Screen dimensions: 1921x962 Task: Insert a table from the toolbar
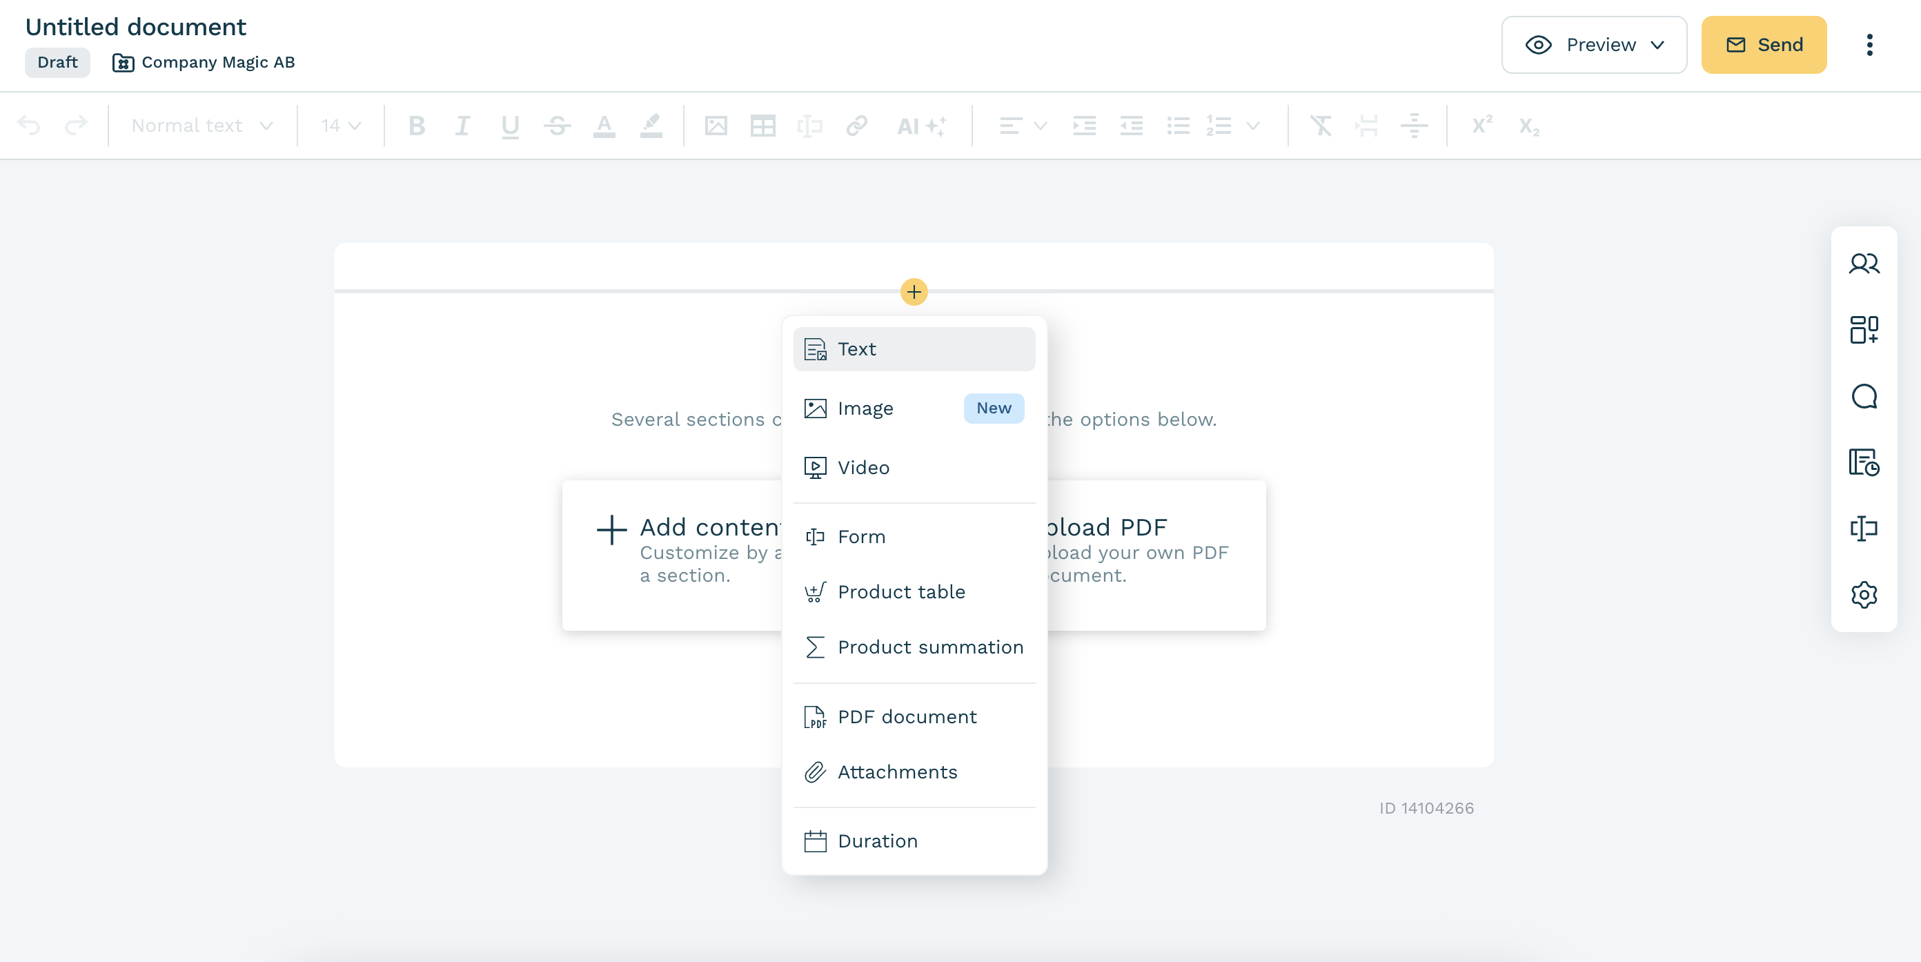click(763, 126)
